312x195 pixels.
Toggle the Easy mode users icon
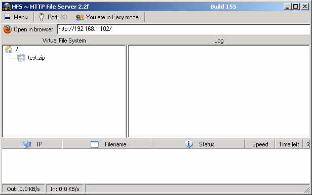[80, 18]
